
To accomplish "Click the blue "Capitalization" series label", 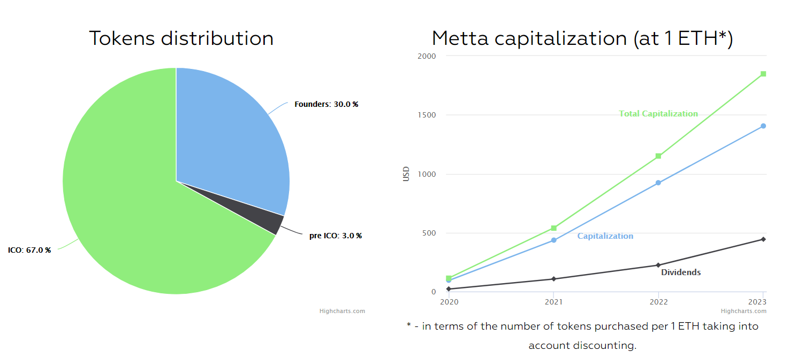I will [605, 236].
